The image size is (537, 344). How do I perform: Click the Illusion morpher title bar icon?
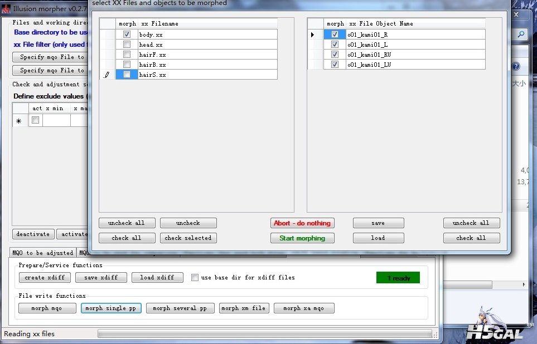6,9
